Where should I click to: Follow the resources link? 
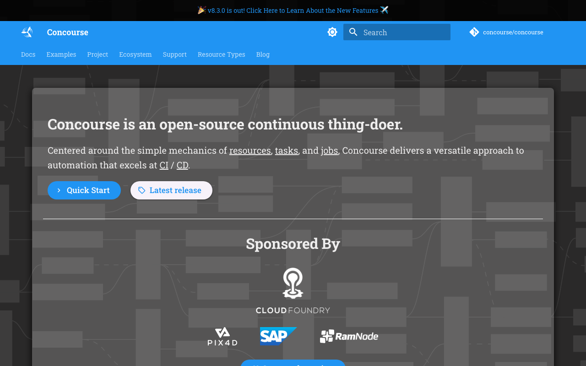click(250, 151)
